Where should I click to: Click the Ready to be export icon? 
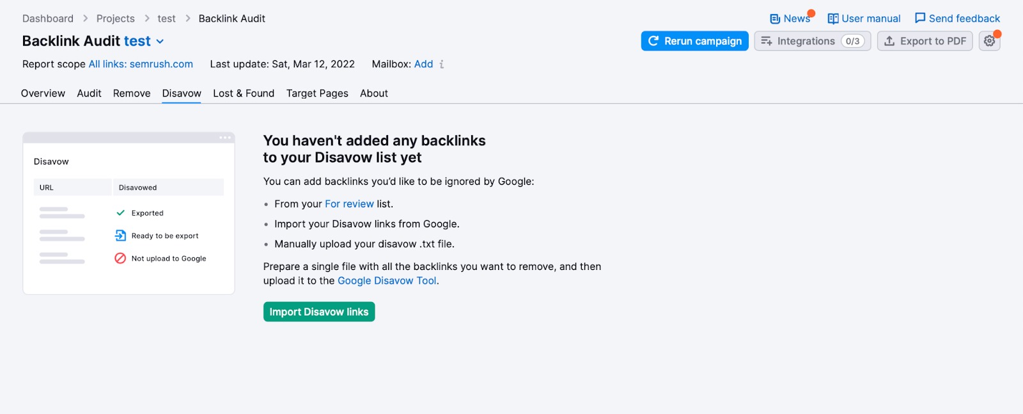click(120, 235)
